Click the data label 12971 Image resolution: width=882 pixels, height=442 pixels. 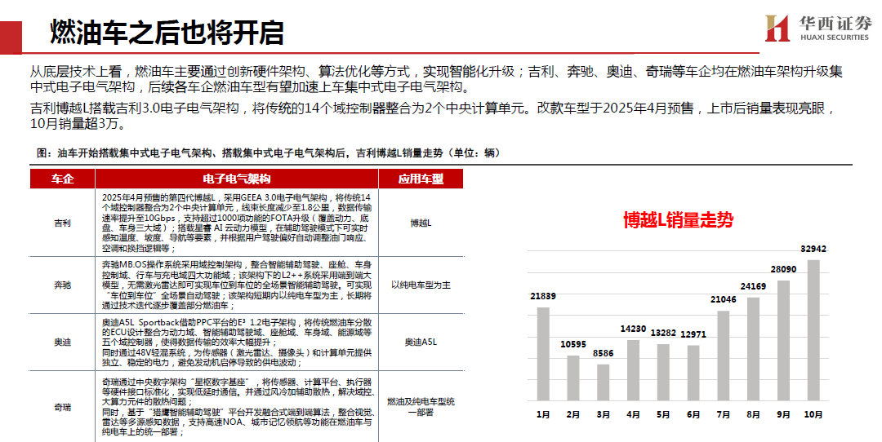pos(693,334)
